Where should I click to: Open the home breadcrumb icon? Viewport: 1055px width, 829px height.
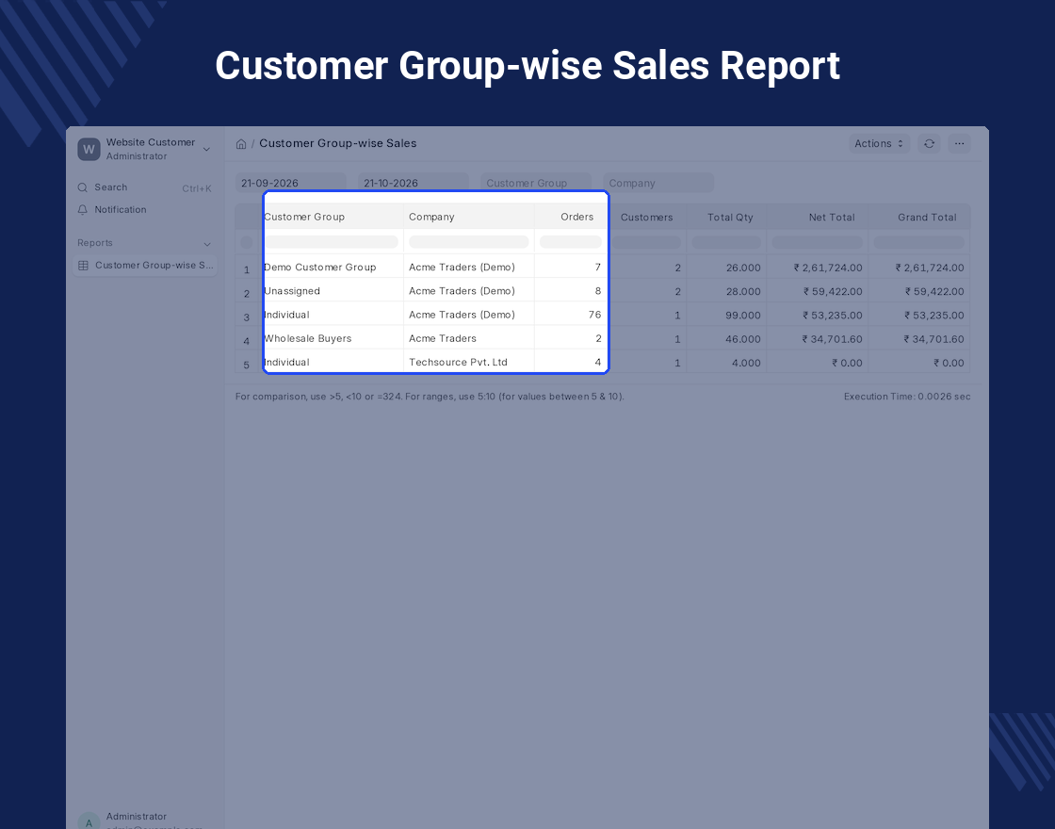241,144
